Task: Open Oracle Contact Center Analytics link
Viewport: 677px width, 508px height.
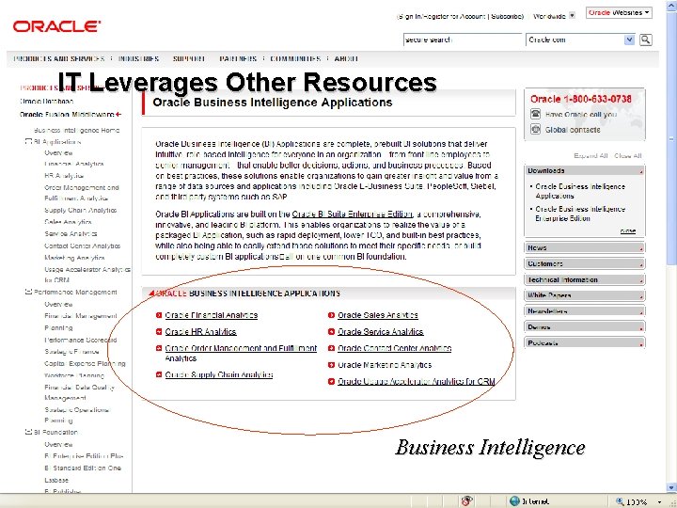Action: coord(395,348)
